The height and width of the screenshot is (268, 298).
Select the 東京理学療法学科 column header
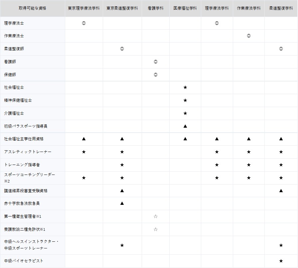[84, 8]
